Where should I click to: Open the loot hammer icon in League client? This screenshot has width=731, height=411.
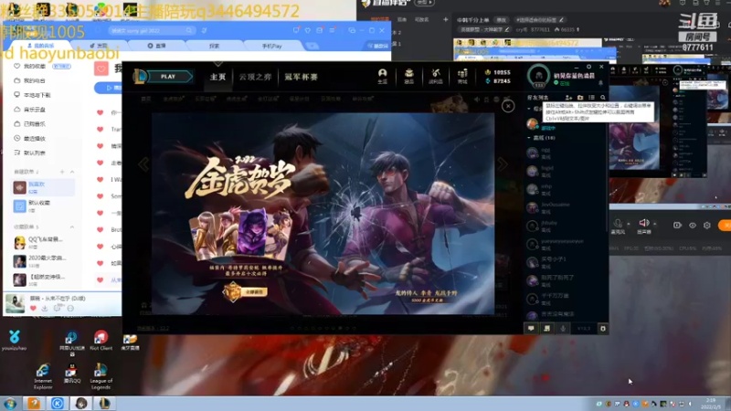coord(436,76)
